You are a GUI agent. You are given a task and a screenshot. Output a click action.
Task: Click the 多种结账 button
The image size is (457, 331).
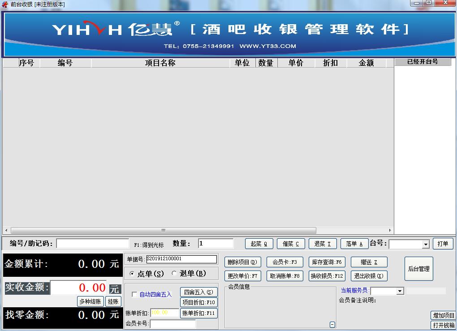91,301
